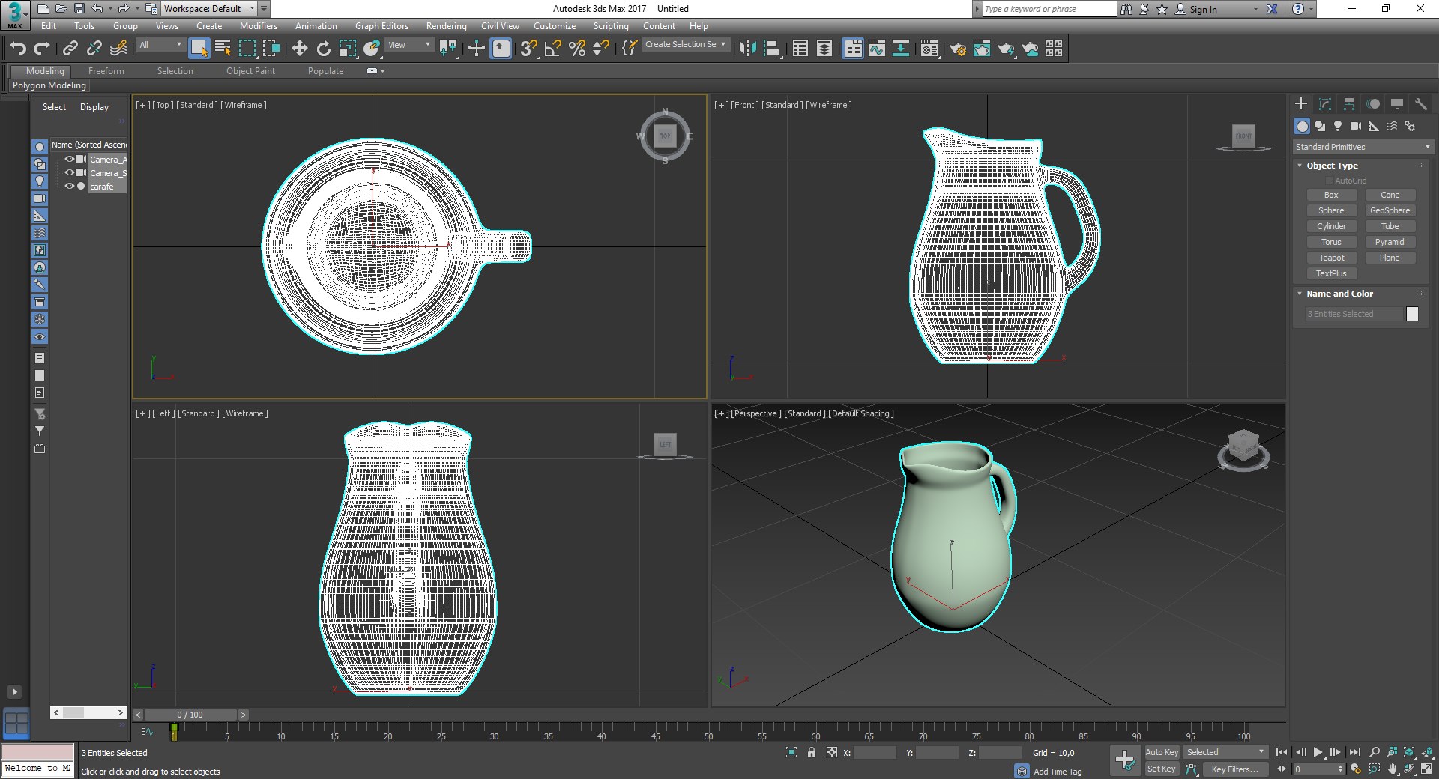Click the 0 / 100 time slider
The width and height of the screenshot is (1439, 779).
click(x=190, y=715)
